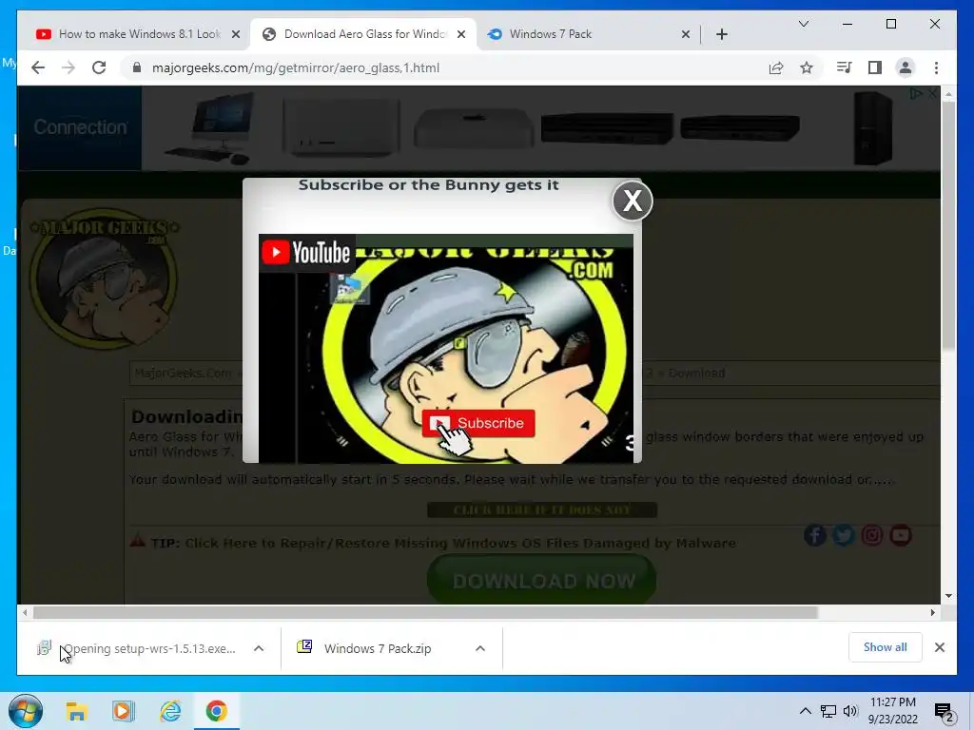Click the scroll down arrow on page
Screen dimensions: 974x730
(948, 595)
